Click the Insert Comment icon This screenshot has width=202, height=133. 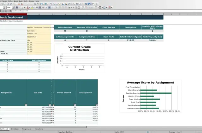coord(80,4)
